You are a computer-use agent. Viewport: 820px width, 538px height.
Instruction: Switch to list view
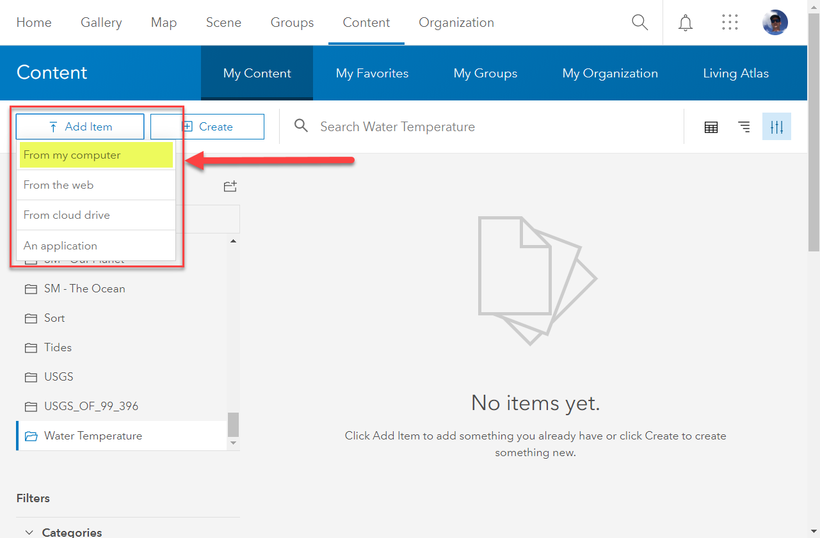click(x=744, y=127)
